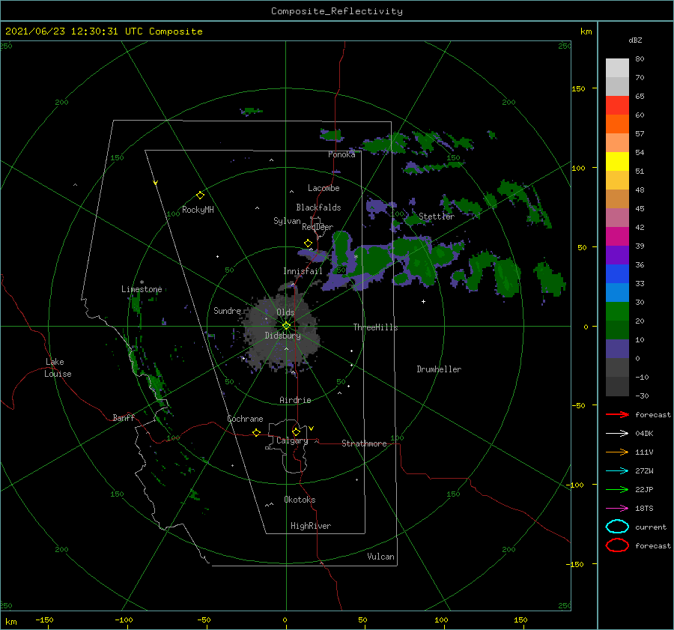Pick the orange 57-60 dBZ color swatch

click(x=617, y=124)
